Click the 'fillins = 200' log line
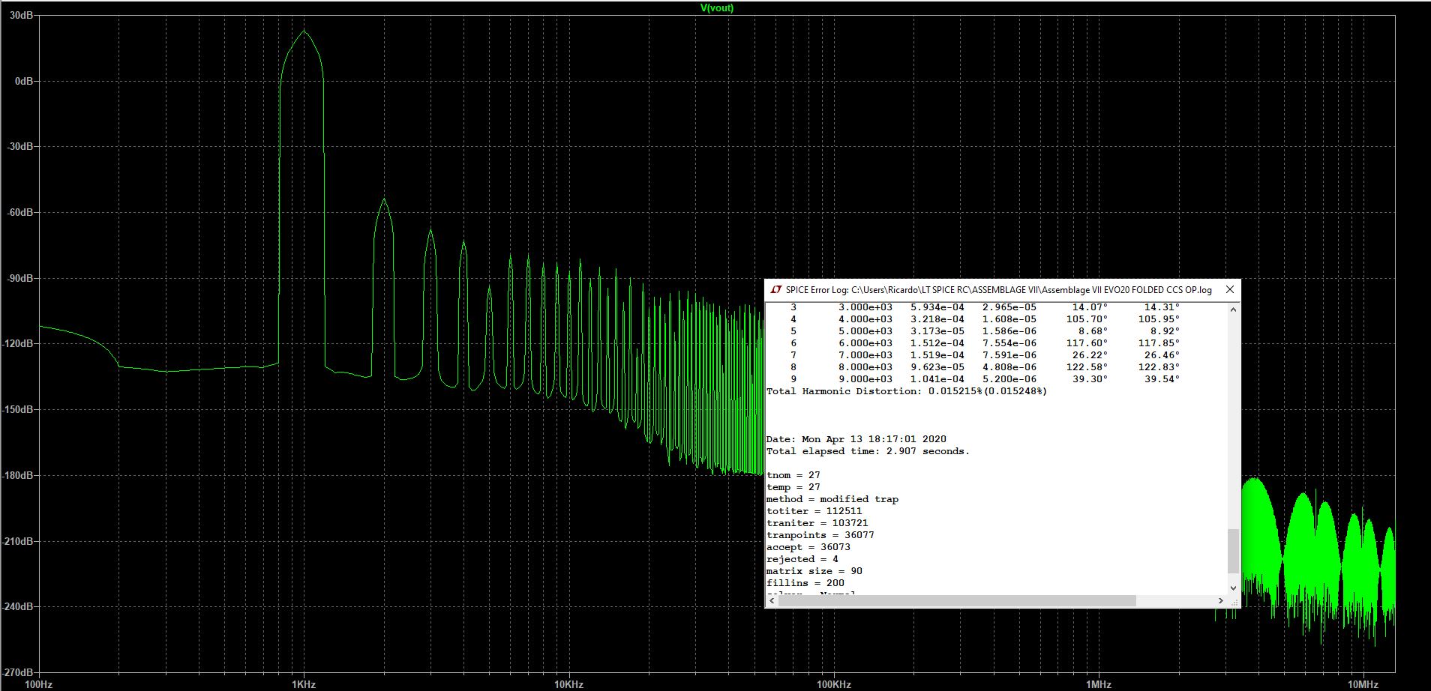The height and width of the screenshot is (691, 1431). click(x=805, y=583)
